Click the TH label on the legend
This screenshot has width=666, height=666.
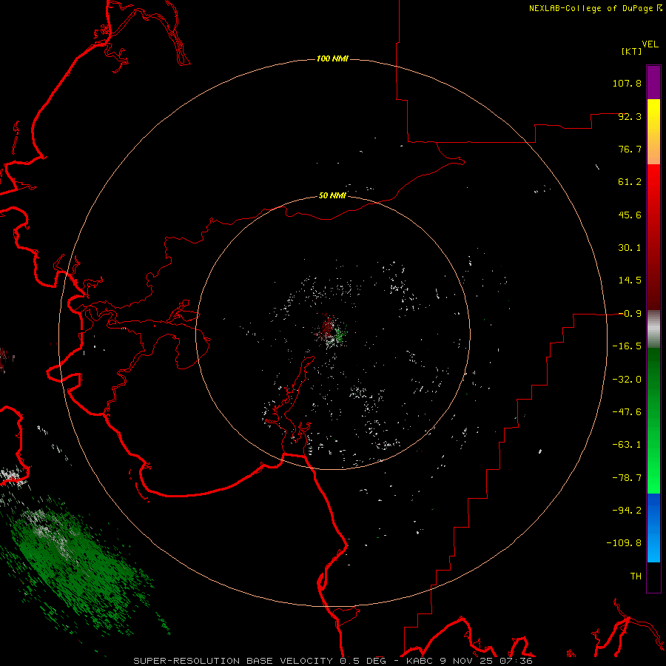pos(636,576)
